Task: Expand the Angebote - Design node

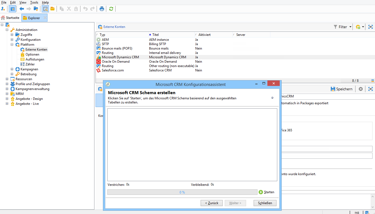Action: pos(7,99)
